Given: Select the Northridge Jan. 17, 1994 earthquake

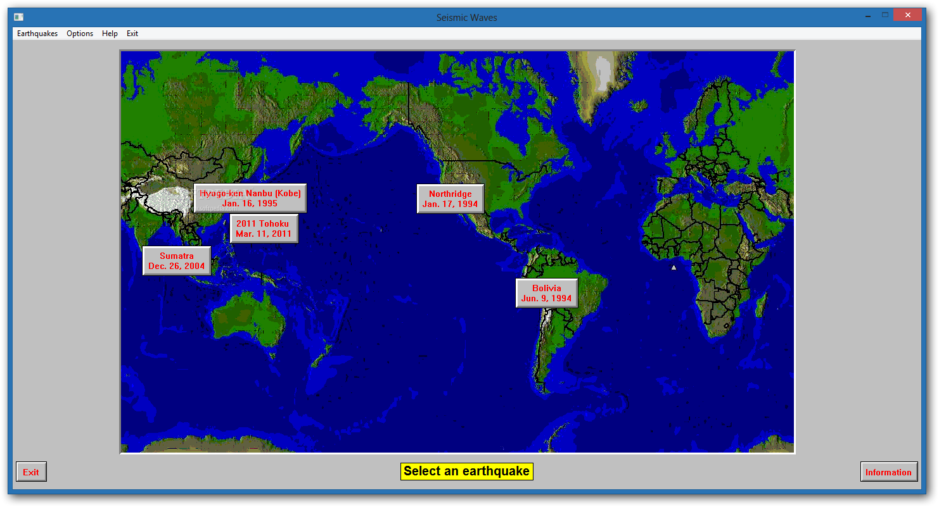Looking at the screenshot, I should click(x=450, y=199).
